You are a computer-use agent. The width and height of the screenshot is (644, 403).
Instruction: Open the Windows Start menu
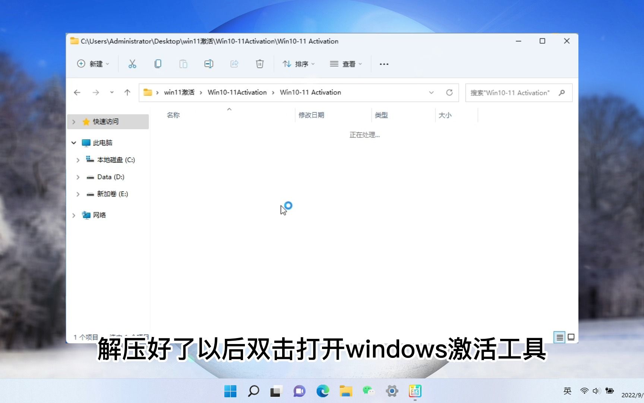click(230, 391)
